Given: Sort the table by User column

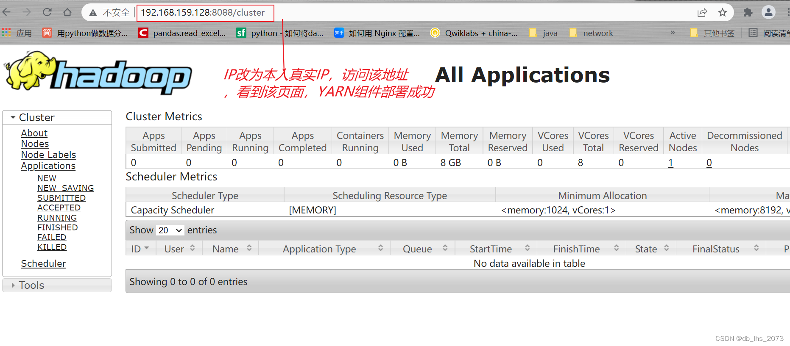Looking at the screenshot, I should [179, 249].
